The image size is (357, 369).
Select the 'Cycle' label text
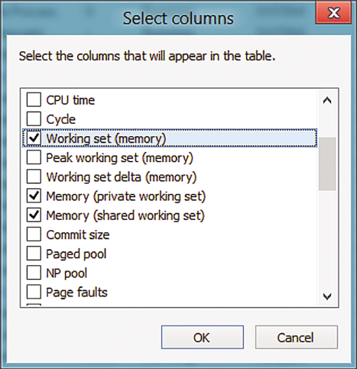61,119
